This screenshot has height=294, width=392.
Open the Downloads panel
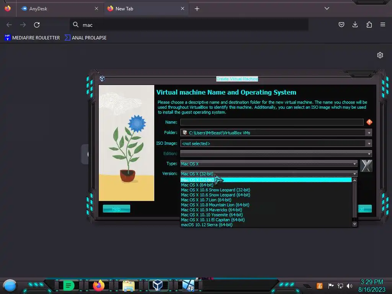point(355,24)
